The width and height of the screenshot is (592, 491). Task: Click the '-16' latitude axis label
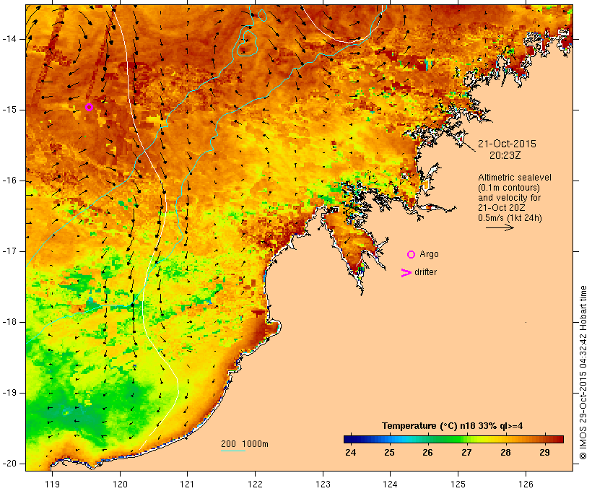click(x=9, y=181)
